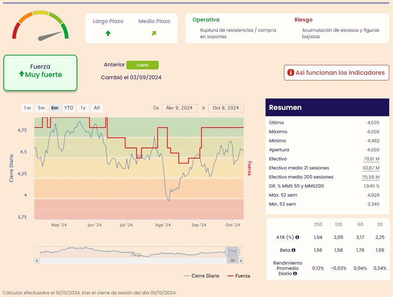Click the A end date field
The width and height of the screenshot is (393, 297).
(x=226, y=108)
